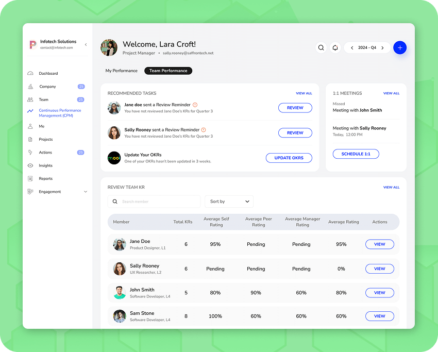Open Projects in the sidebar
The height and width of the screenshot is (352, 438).
[45, 140]
